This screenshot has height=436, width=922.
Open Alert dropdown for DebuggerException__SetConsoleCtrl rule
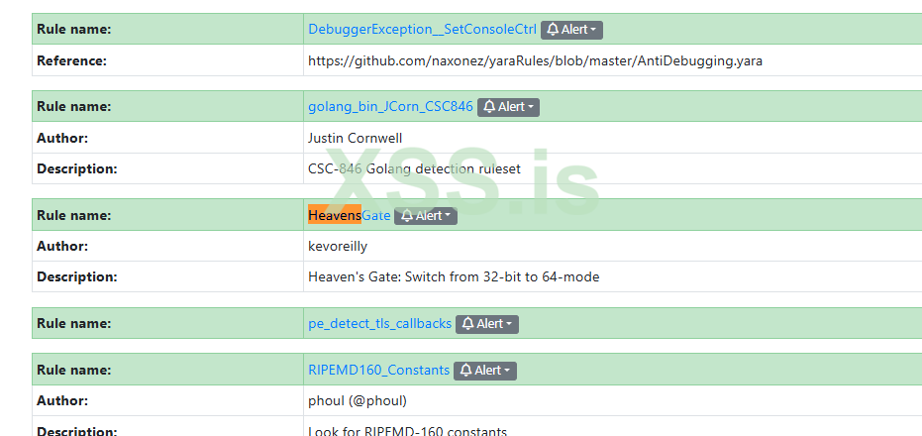pyautogui.click(x=571, y=30)
